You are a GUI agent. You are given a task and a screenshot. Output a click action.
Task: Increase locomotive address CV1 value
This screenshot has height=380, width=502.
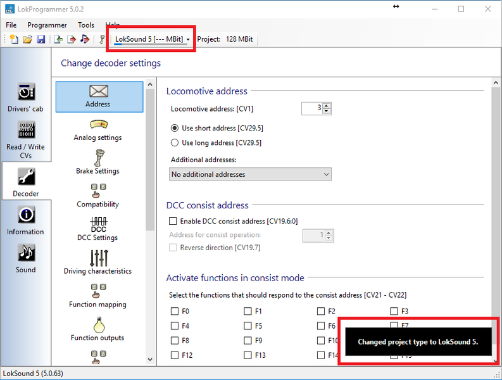point(326,106)
